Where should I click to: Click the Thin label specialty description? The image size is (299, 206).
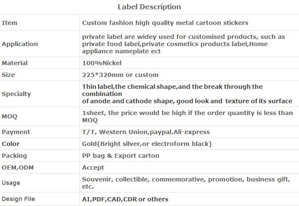187,94
